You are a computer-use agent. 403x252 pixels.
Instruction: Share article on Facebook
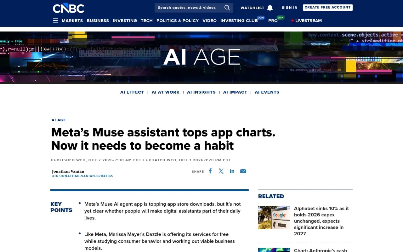point(210,171)
